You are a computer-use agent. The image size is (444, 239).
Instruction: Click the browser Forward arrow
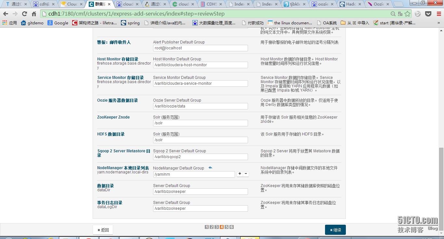(15, 14)
